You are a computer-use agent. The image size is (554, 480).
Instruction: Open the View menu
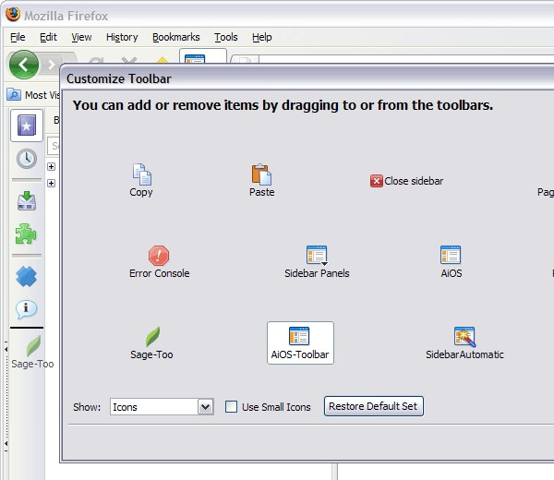[x=81, y=37]
